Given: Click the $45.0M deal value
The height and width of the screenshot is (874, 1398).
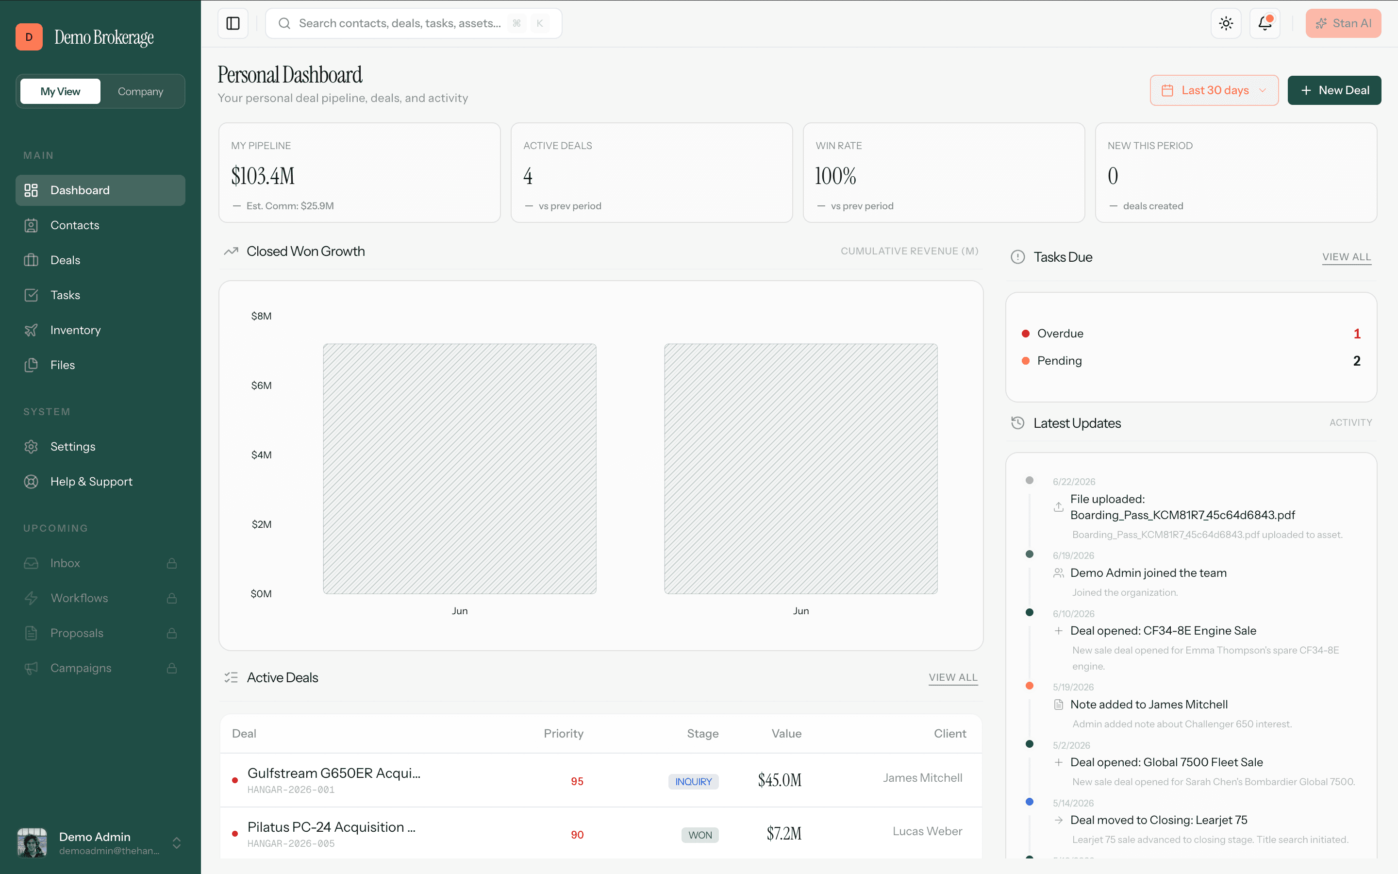Looking at the screenshot, I should tap(779, 780).
